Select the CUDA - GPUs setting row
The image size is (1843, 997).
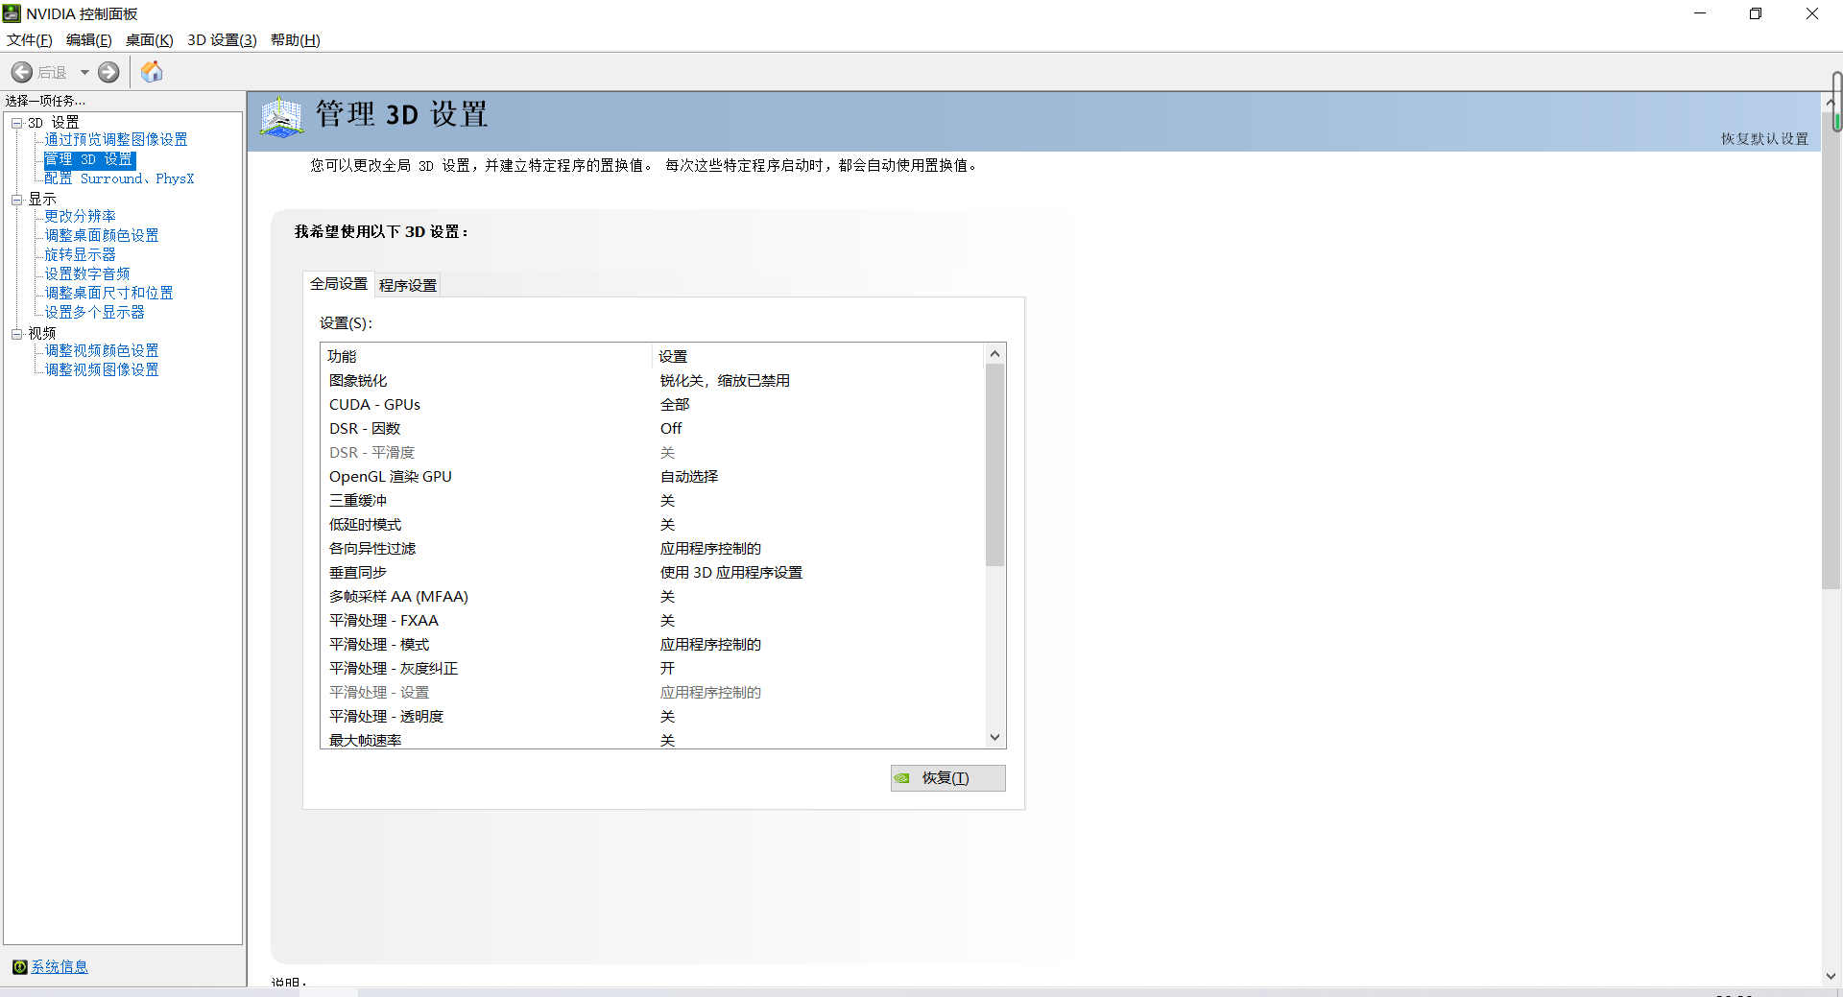coord(654,404)
